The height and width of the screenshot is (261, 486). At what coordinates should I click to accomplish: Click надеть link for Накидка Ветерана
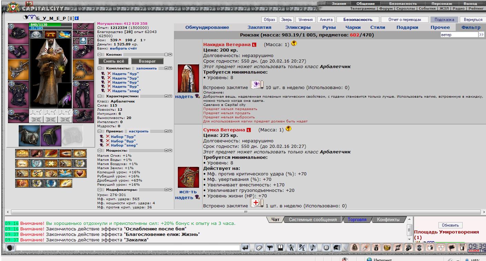184,96
